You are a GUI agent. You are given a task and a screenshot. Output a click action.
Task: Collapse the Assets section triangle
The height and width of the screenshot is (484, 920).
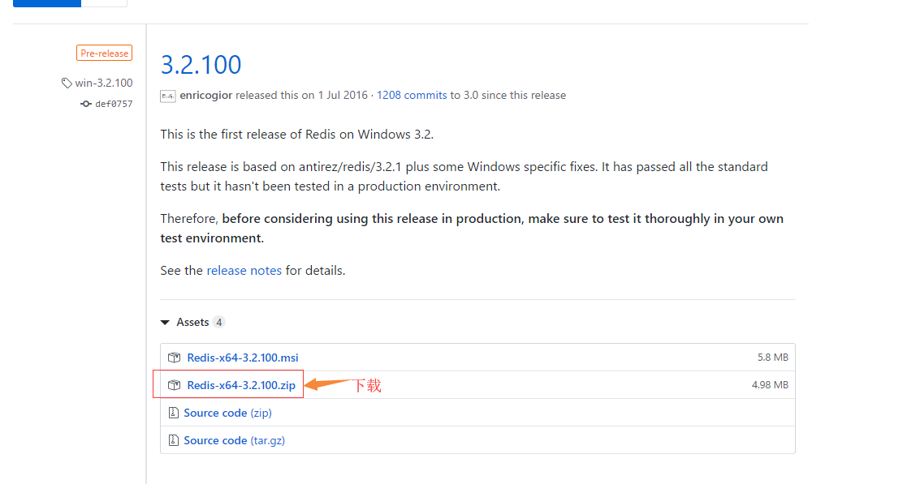click(x=166, y=323)
